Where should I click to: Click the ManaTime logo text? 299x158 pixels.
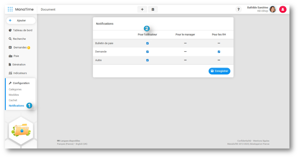coord(24,9)
